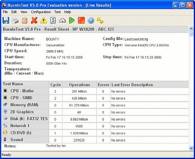Open the Help menu
The width and height of the screenshot is (195, 159).
pyautogui.click(x=67, y=12)
